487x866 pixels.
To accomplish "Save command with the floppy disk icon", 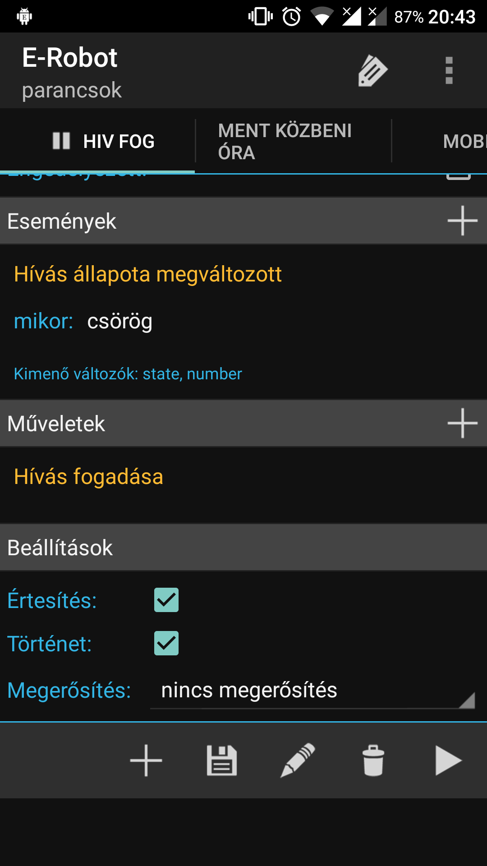I will point(221,760).
